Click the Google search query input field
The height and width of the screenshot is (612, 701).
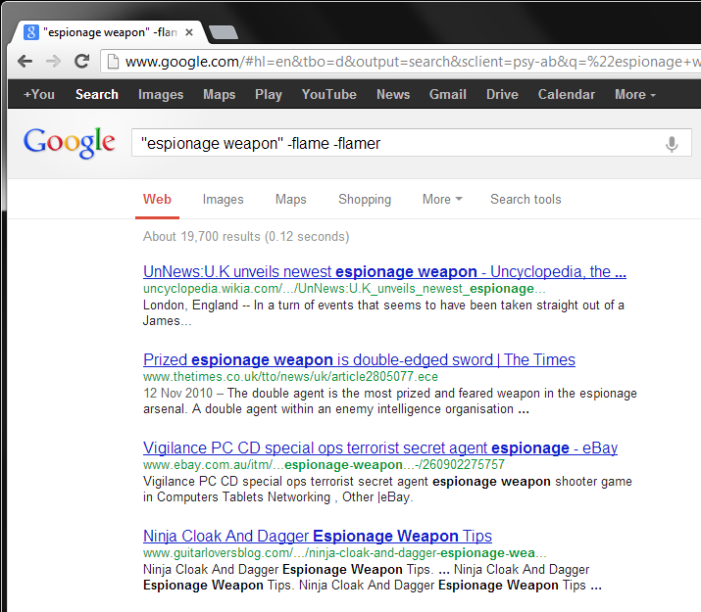tap(392, 144)
